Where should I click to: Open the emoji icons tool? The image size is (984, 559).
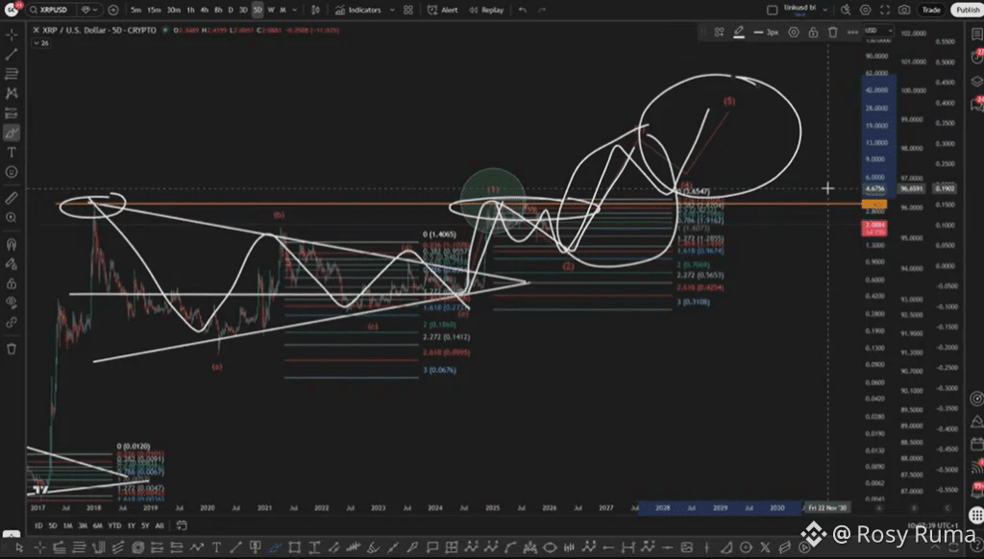[x=12, y=171]
